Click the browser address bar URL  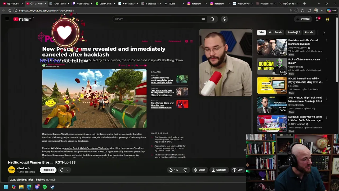point(46,11)
